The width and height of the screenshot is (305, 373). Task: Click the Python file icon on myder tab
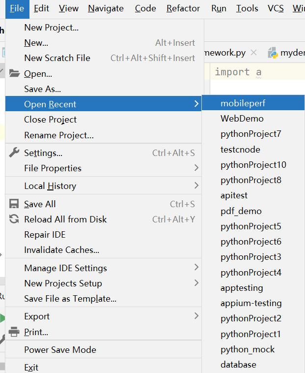point(272,53)
